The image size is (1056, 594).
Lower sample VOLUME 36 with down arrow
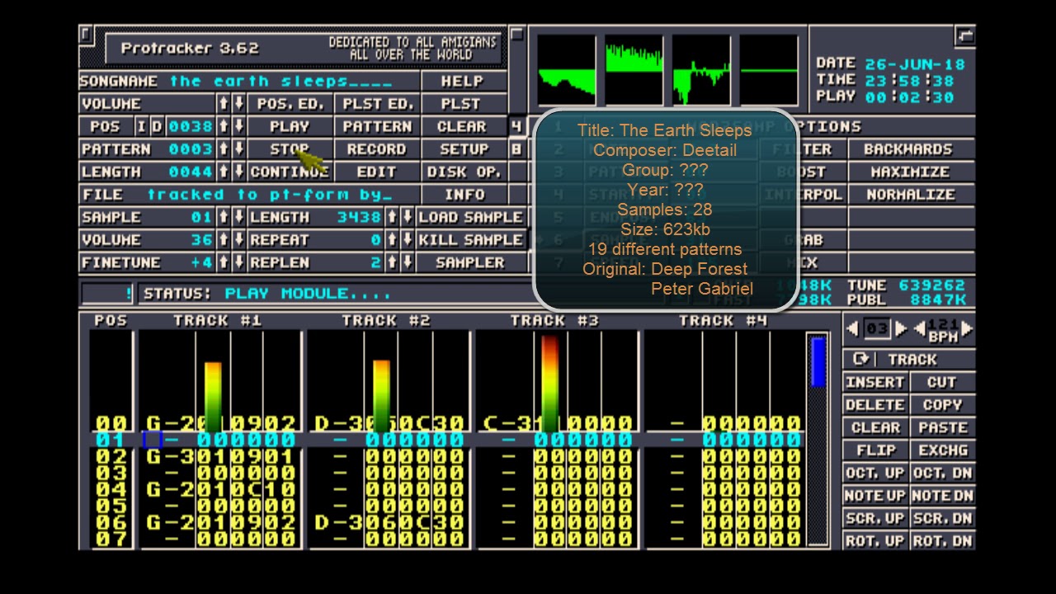(x=238, y=240)
